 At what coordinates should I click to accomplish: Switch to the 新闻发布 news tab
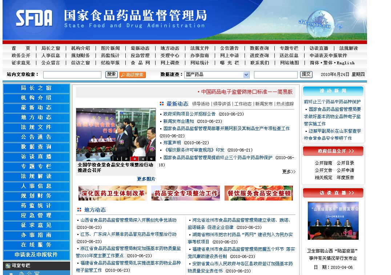[264, 104]
